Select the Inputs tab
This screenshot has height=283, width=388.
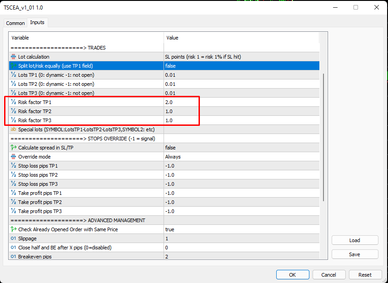tap(37, 23)
